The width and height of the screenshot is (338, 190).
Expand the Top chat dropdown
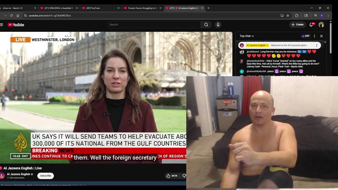247,36
